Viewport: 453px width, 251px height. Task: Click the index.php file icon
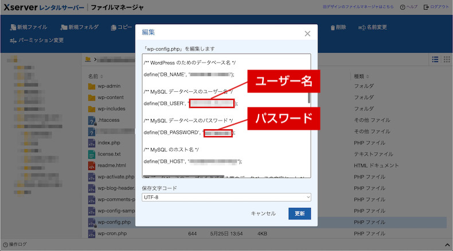click(x=92, y=143)
